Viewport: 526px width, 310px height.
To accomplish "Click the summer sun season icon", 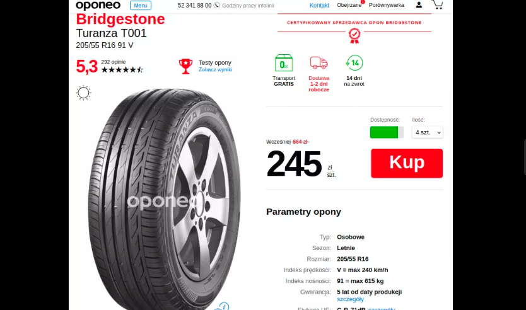I will [x=83, y=93].
